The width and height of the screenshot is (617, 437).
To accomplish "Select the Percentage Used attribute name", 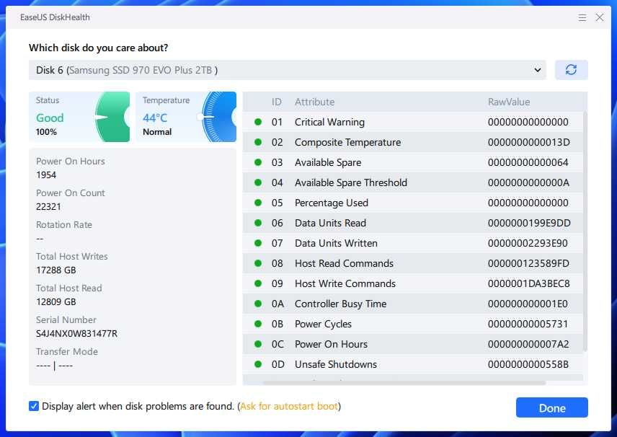I will pyautogui.click(x=332, y=203).
